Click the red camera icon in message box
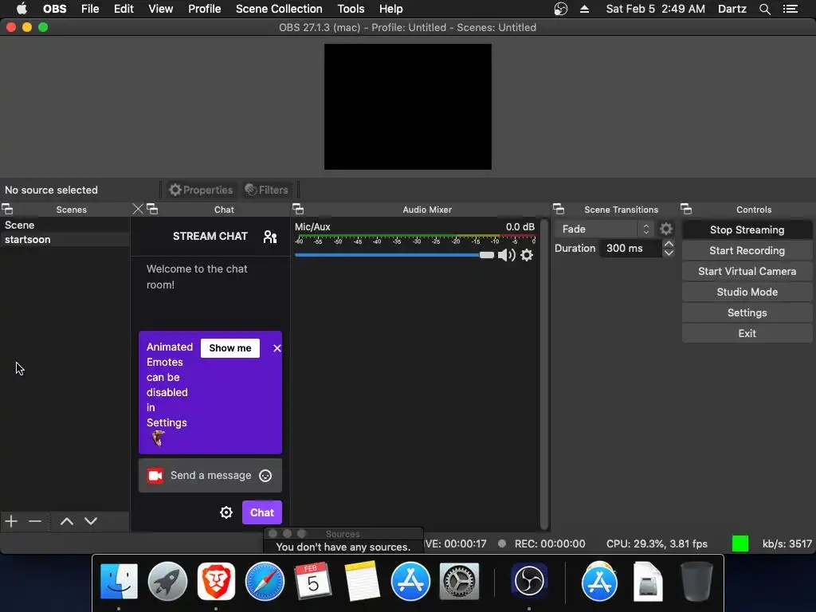 [155, 476]
